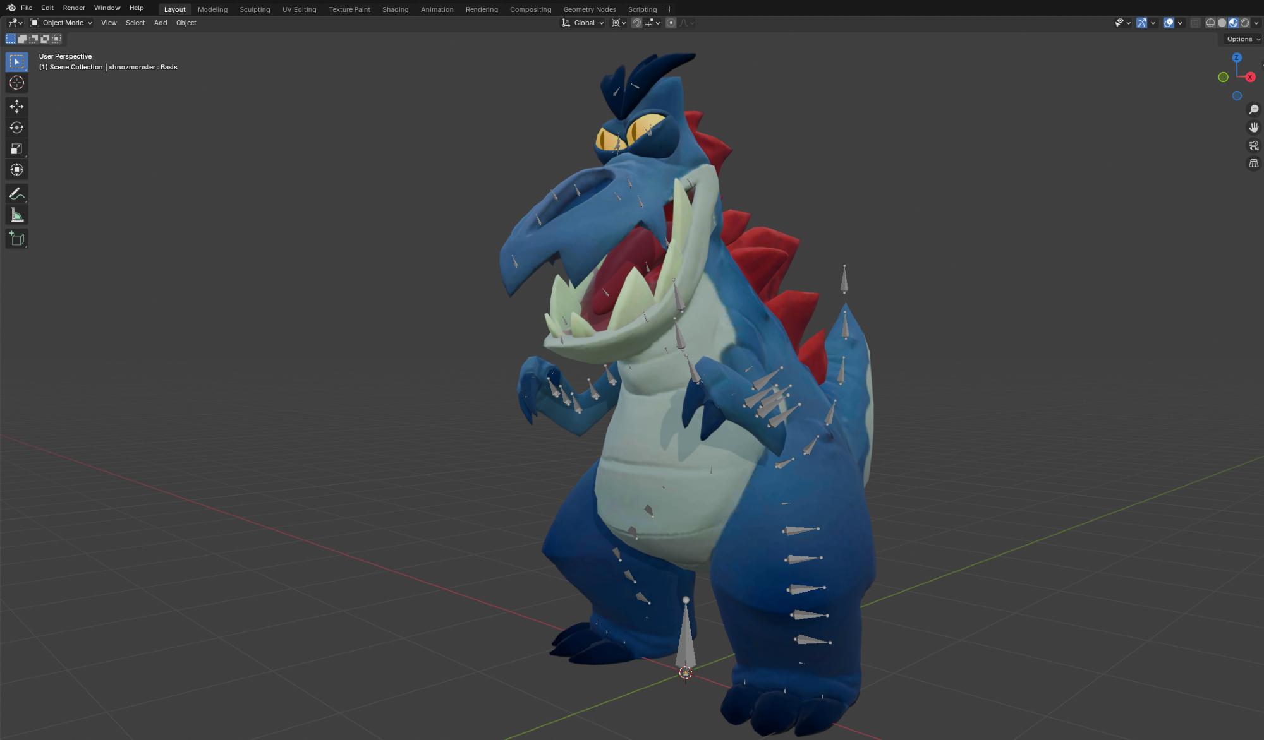
Task: Select the Move tool in the toolbar
Action: coord(17,106)
